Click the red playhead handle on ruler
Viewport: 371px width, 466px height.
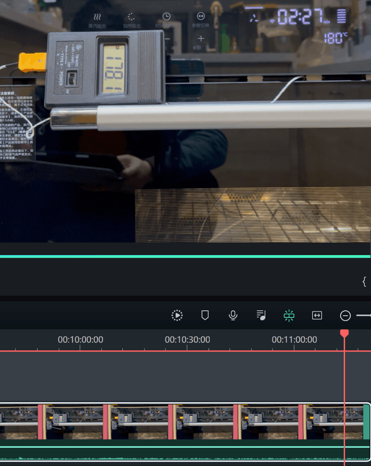344,333
